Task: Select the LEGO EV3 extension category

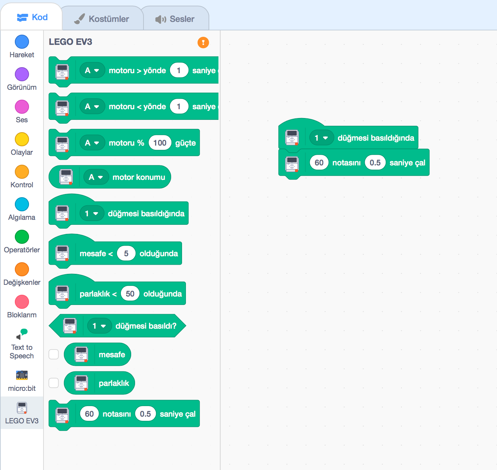Action: pyautogui.click(x=22, y=413)
